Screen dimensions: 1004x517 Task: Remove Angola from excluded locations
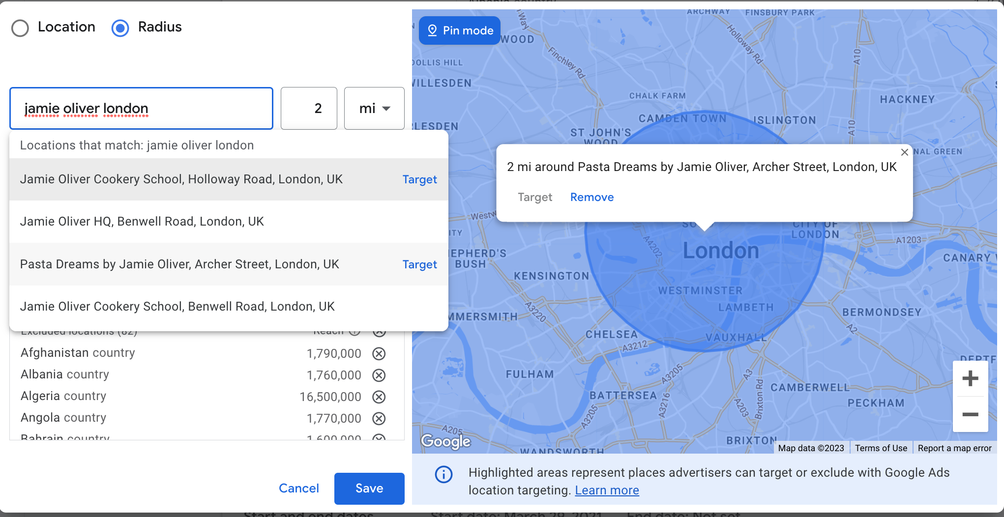379,418
